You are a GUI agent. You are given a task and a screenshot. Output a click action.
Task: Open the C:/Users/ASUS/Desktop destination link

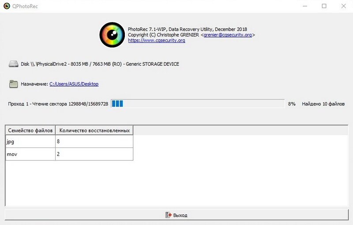point(74,84)
